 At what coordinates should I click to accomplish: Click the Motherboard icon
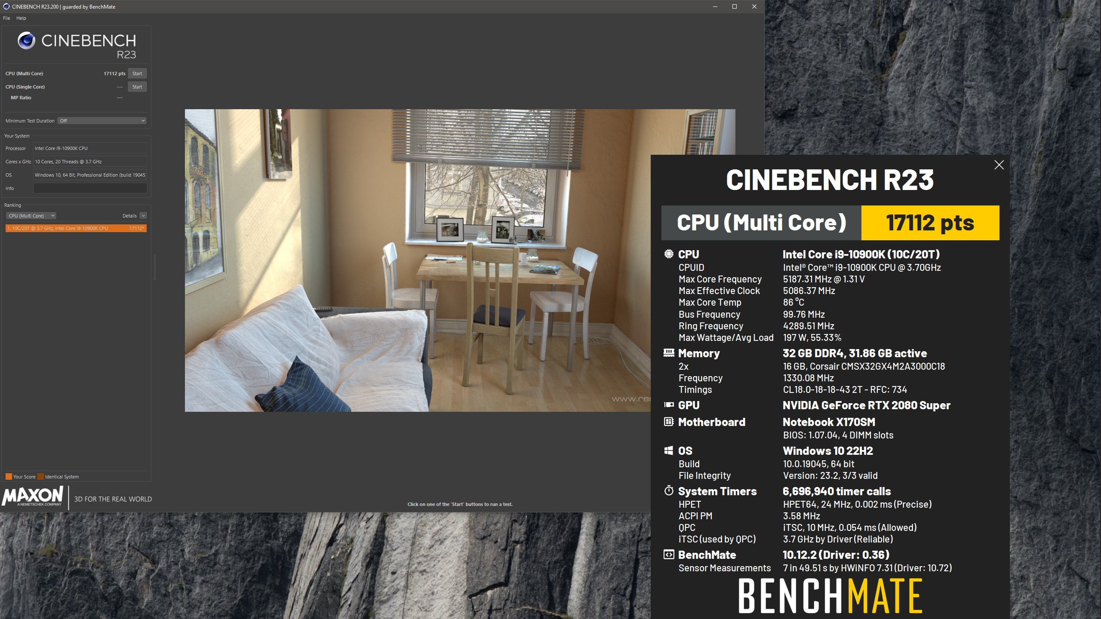pyautogui.click(x=669, y=422)
